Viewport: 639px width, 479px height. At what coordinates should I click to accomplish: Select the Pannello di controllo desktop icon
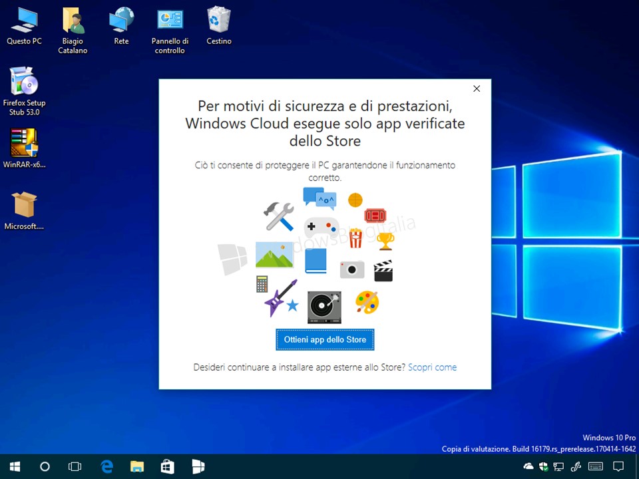[170, 30]
